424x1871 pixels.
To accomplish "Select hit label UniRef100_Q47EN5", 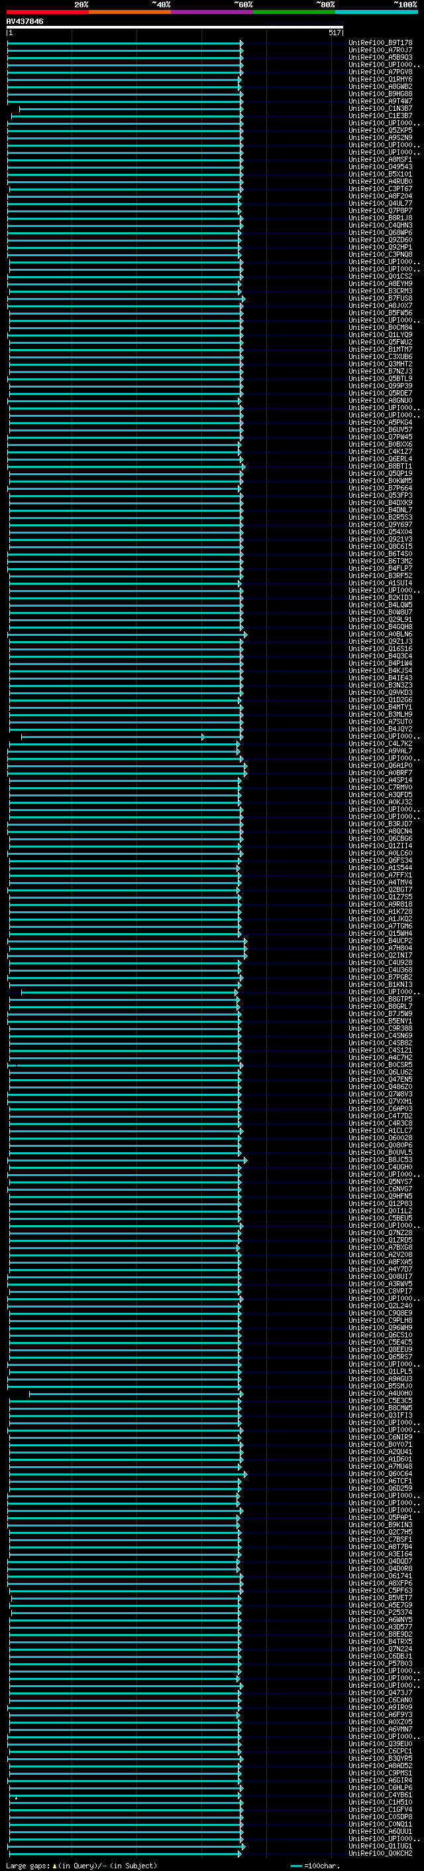I will [x=380, y=1079].
